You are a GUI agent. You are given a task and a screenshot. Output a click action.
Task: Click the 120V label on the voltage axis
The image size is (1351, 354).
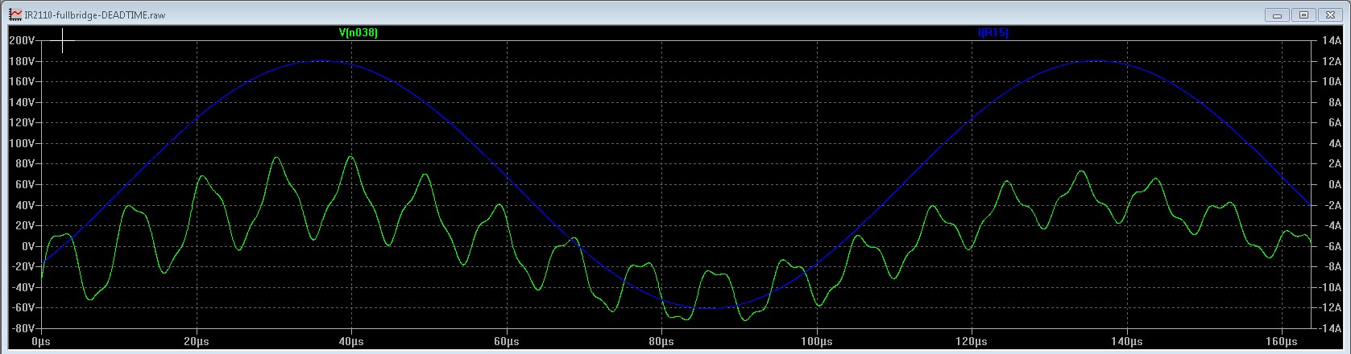[20, 122]
